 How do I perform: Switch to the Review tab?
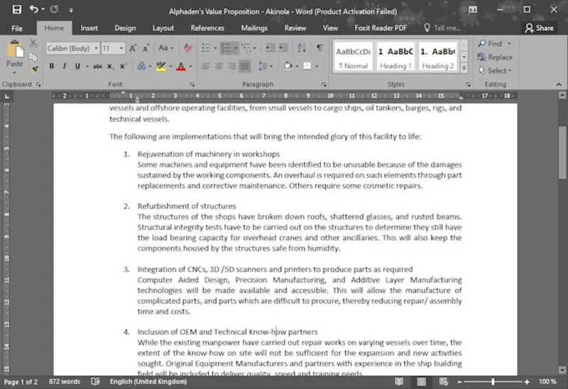(x=295, y=28)
